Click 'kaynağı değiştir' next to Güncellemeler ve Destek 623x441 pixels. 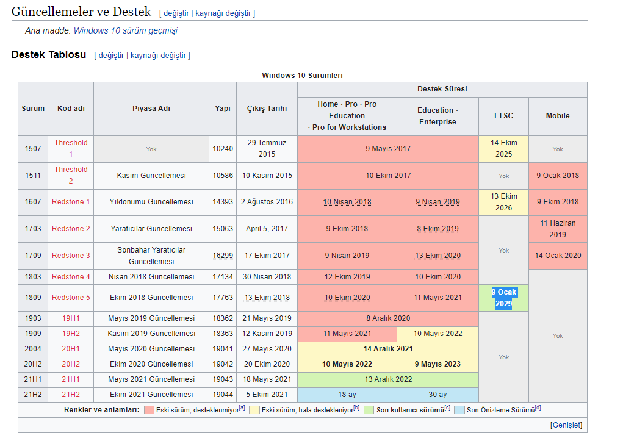223,13
